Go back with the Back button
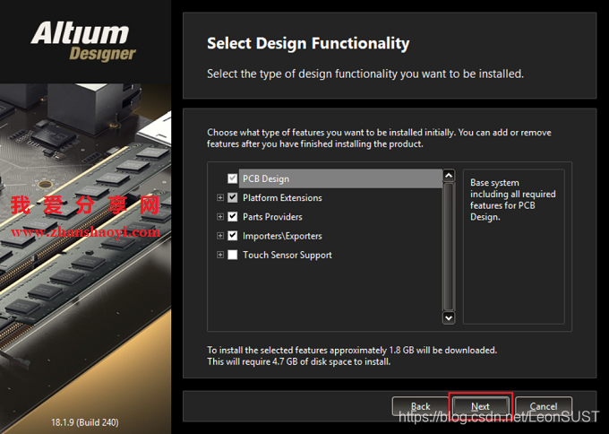 coord(420,406)
